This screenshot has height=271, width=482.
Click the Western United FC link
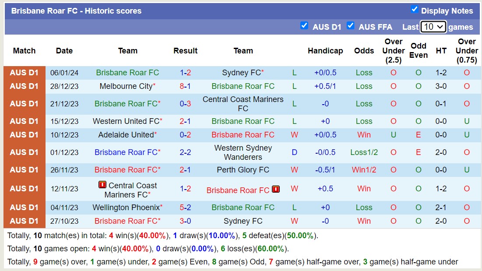126,121
